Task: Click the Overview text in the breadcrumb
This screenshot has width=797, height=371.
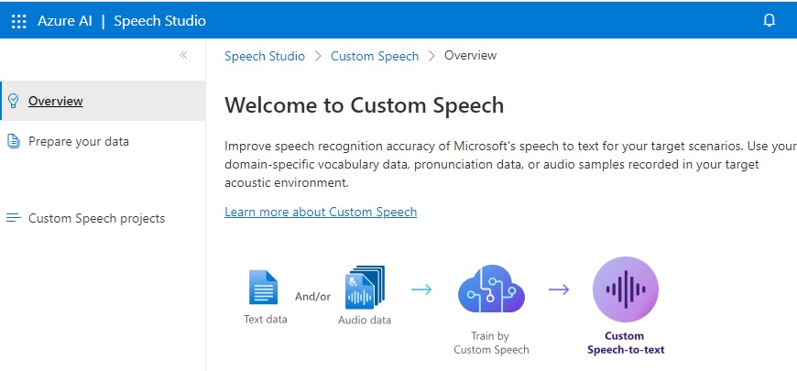Action: coord(470,56)
